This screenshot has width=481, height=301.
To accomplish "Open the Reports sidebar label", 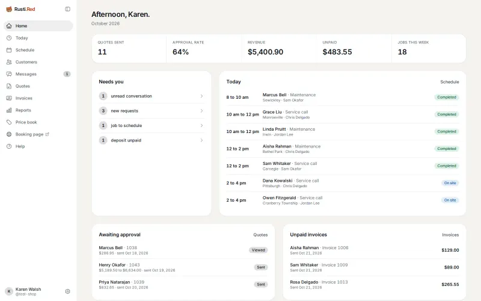I will tap(23, 110).
